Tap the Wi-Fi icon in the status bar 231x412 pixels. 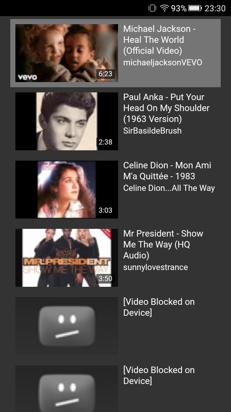[164, 8]
